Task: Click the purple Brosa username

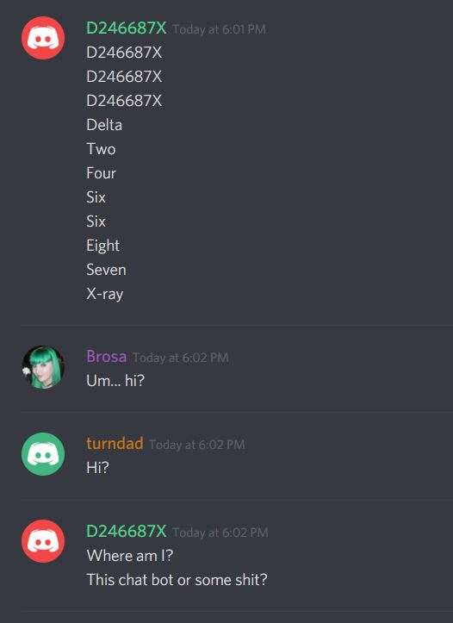Action: 107,357
